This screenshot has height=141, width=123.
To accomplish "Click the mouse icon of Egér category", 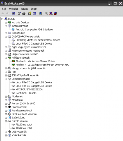I will click(10, 47).
